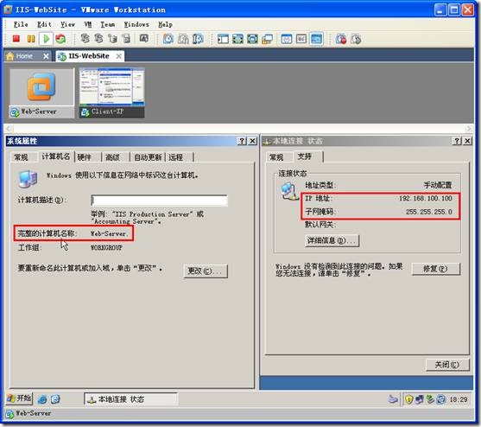Click the Unity mode windows icon
This screenshot has height=427, width=481.
tap(267, 39)
